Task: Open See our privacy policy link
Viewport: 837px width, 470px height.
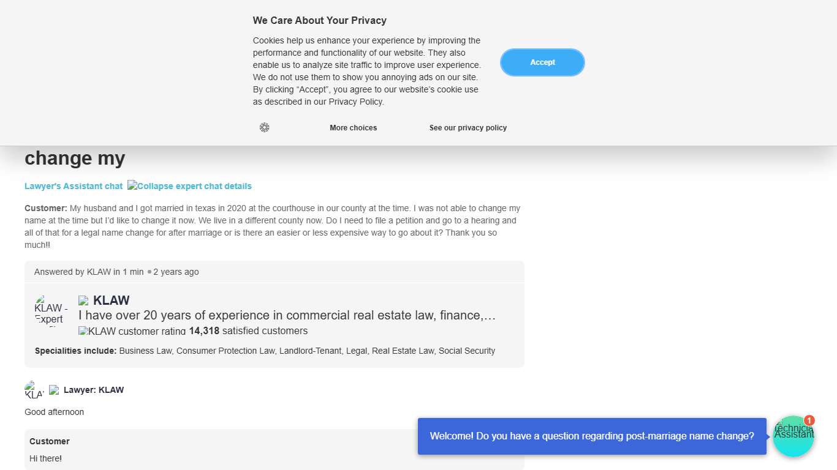Action: 468,128
